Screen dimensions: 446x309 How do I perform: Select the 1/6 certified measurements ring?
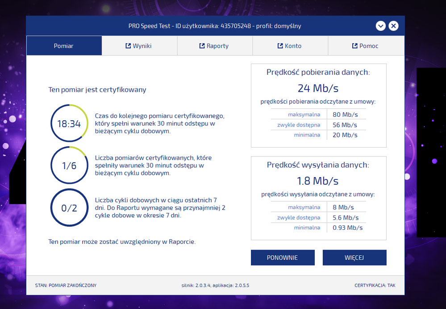[69, 165]
